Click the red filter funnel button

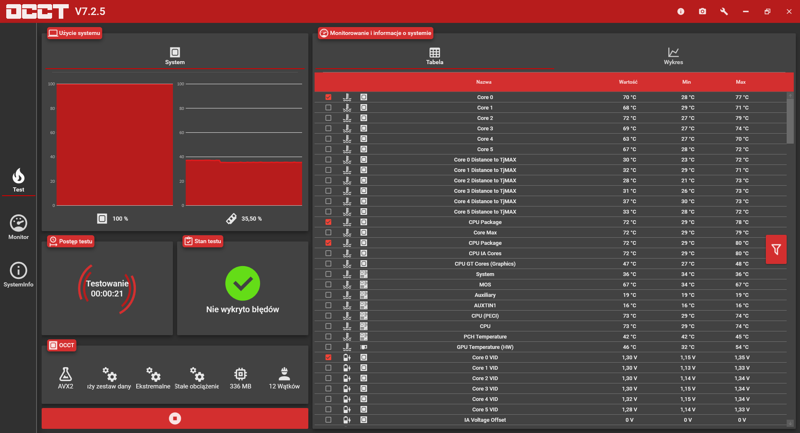(776, 249)
